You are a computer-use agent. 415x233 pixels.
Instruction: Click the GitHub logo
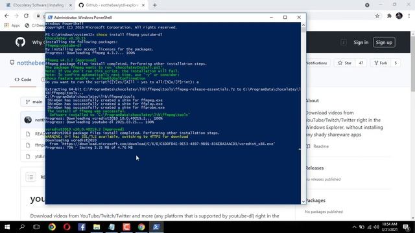[x=20, y=42]
